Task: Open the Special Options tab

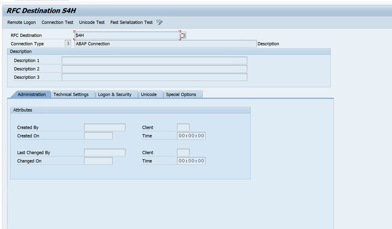Action: click(x=181, y=94)
